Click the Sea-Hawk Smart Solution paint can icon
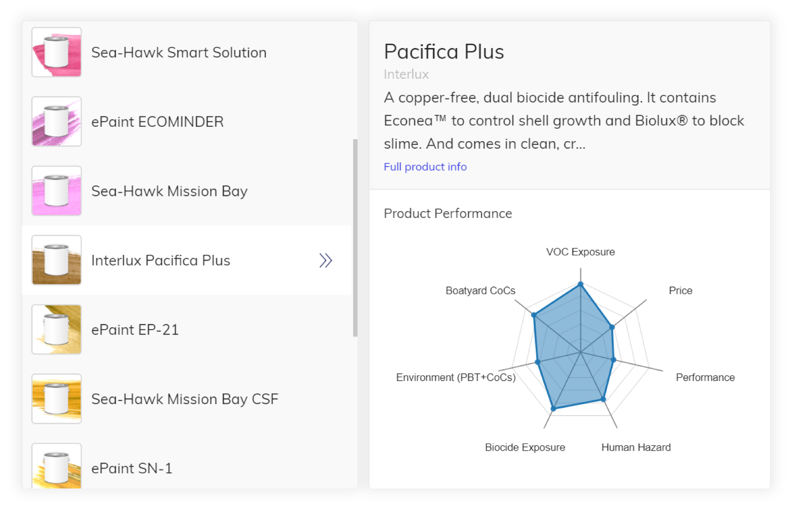 click(x=56, y=52)
